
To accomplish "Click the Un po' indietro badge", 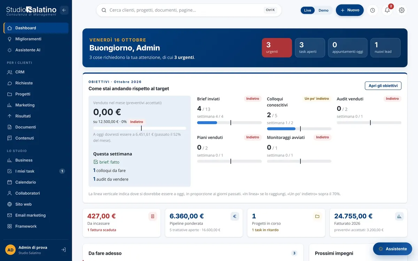I will tap(317, 99).
